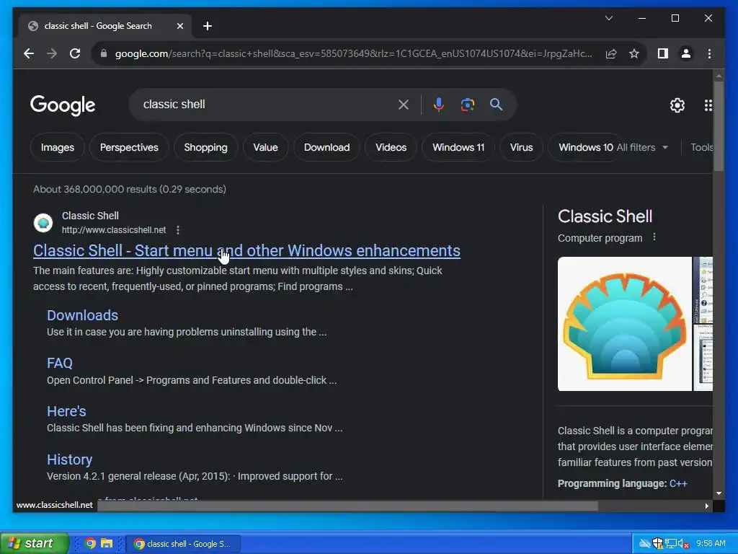Select the Download filter chip
This screenshot has height=554, width=738.
pyautogui.click(x=326, y=147)
